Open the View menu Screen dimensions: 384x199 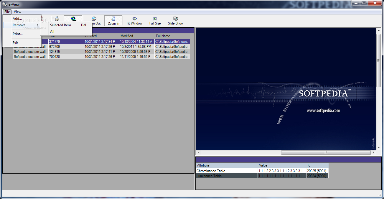click(x=17, y=12)
